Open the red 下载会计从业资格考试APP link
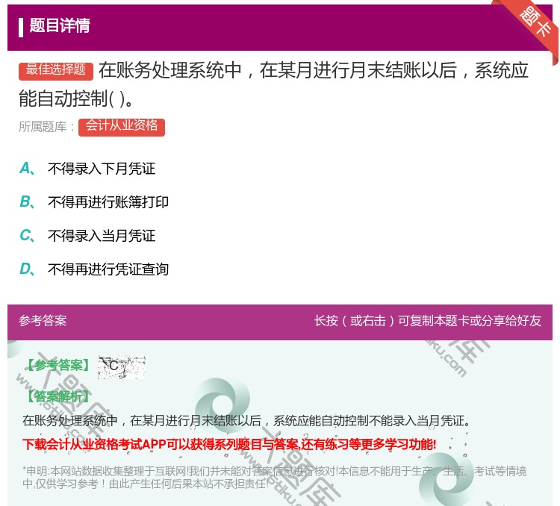This screenshot has height=506, width=560. coord(229,445)
